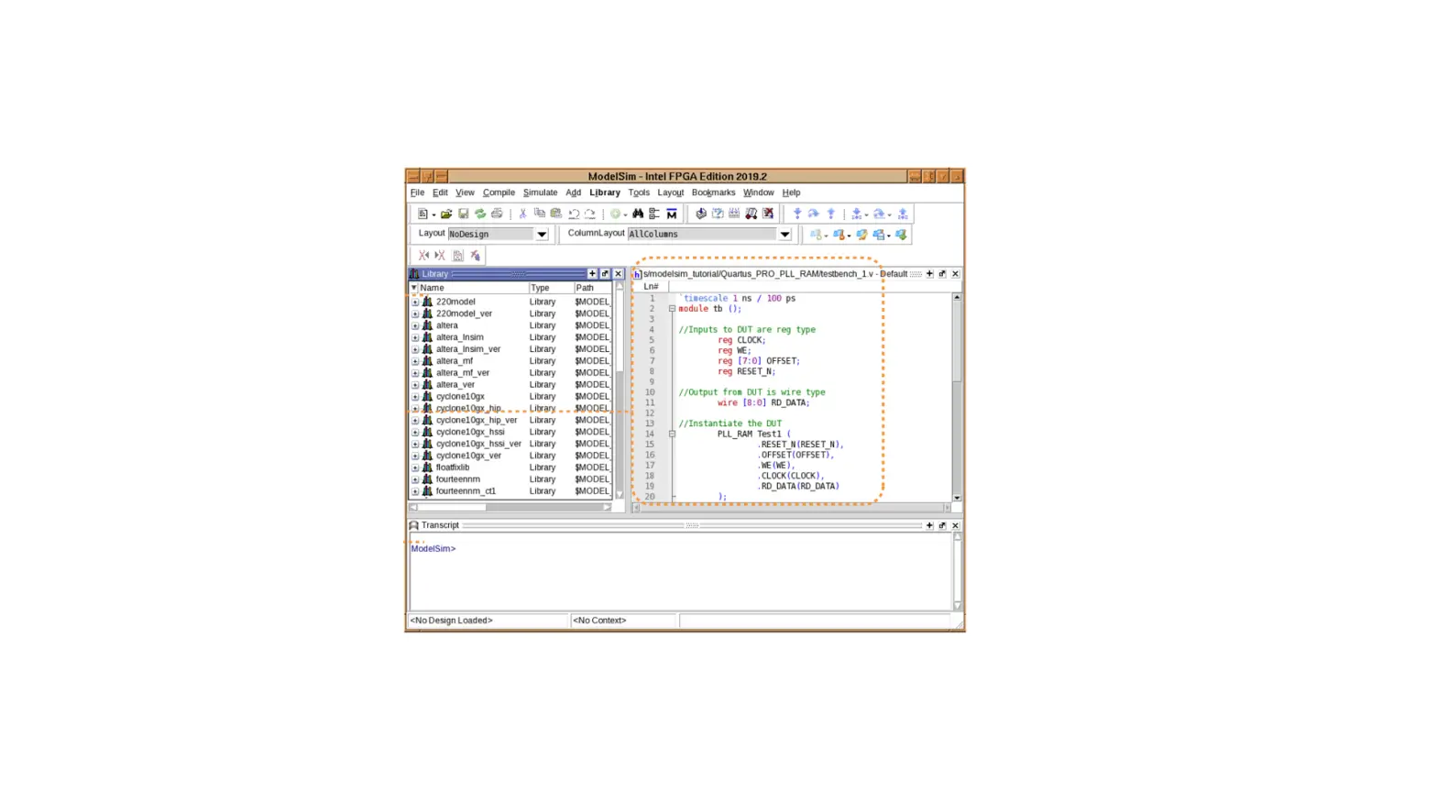The width and height of the screenshot is (1437, 792).
Task: Select the altera_ver library row
Action: click(x=511, y=385)
